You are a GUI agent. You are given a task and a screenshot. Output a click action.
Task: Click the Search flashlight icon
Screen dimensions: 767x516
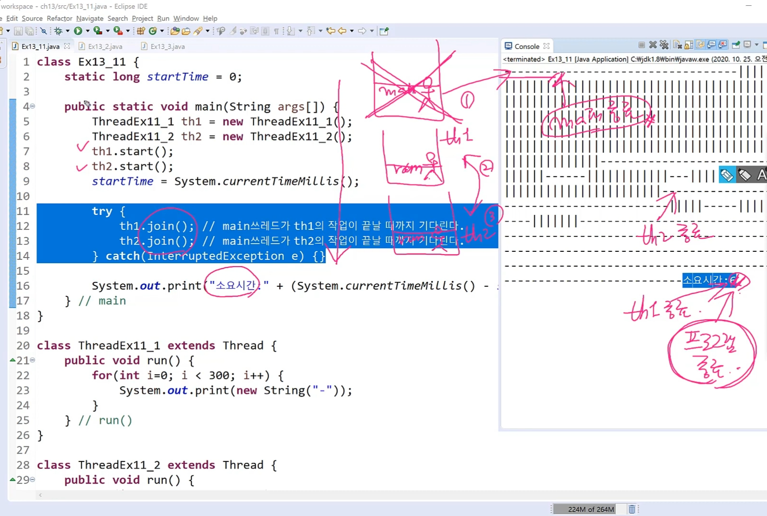click(x=197, y=31)
